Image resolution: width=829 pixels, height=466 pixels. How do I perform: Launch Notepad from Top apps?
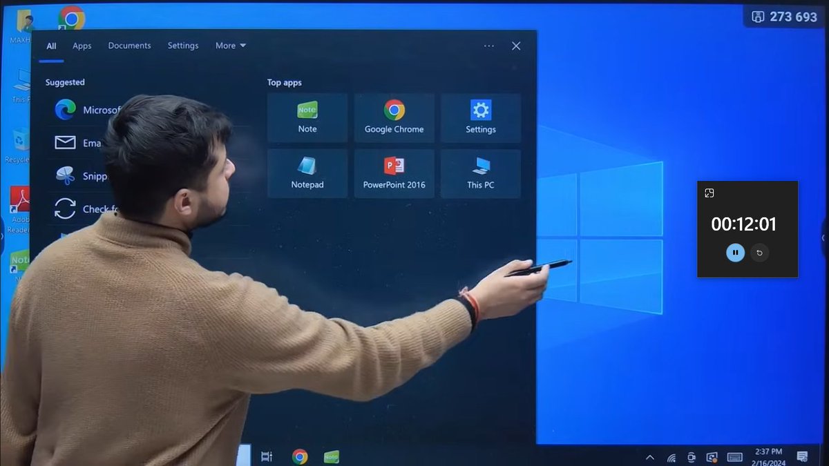click(307, 174)
